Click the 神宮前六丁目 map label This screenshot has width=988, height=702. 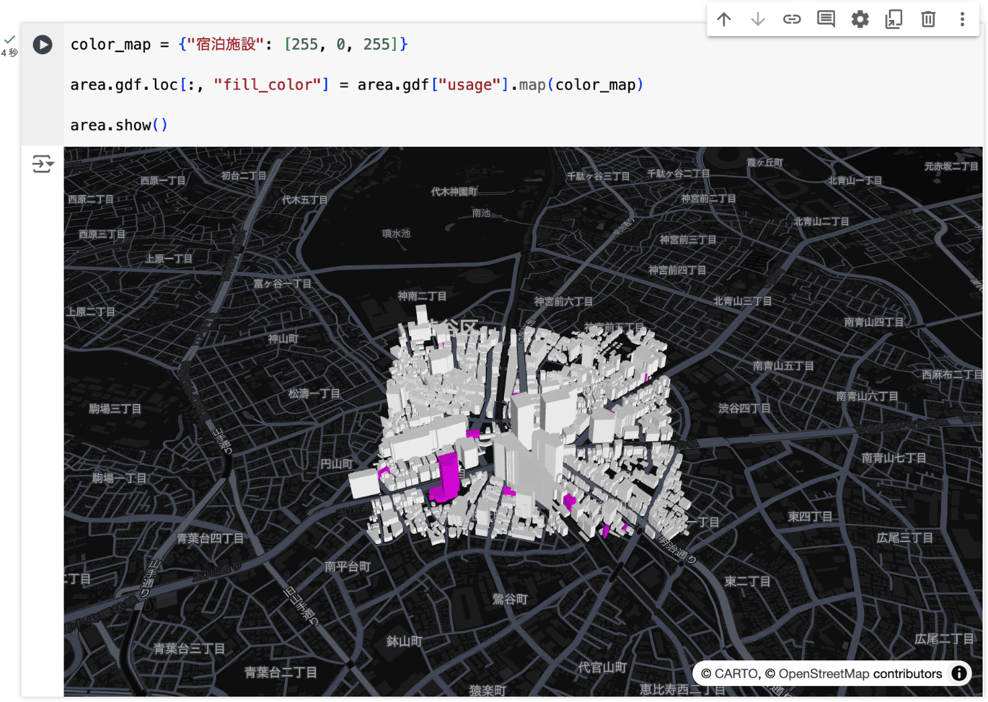(563, 301)
